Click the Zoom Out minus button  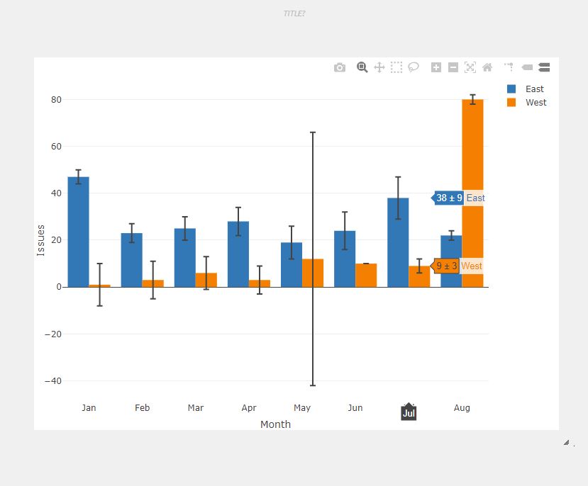(x=453, y=67)
